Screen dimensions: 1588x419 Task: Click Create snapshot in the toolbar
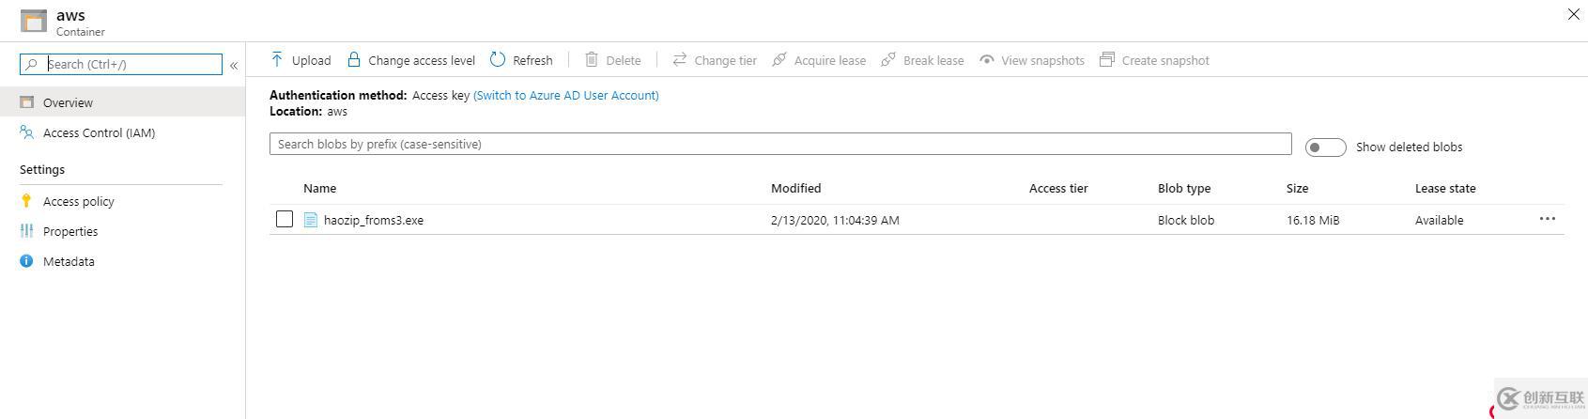click(1154, 60)
